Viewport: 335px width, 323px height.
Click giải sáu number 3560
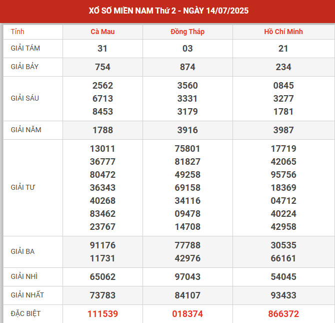[187, 86]
